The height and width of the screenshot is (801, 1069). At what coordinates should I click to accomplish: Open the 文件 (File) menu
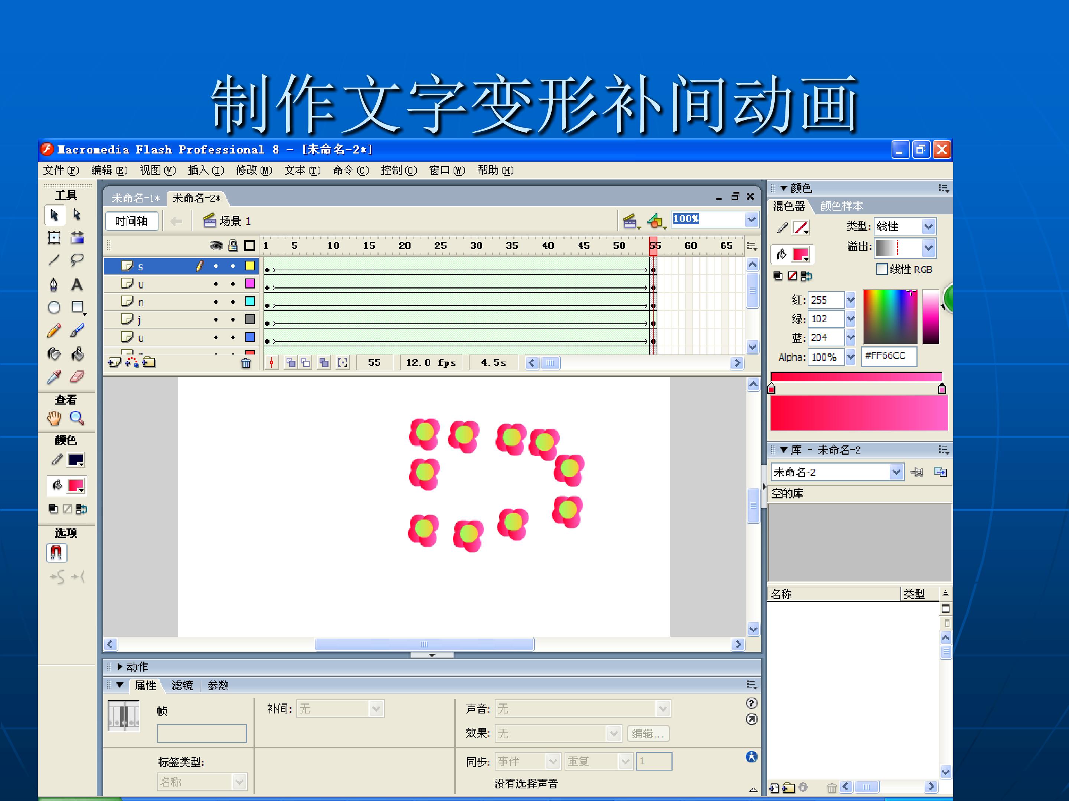pos(61,171)
